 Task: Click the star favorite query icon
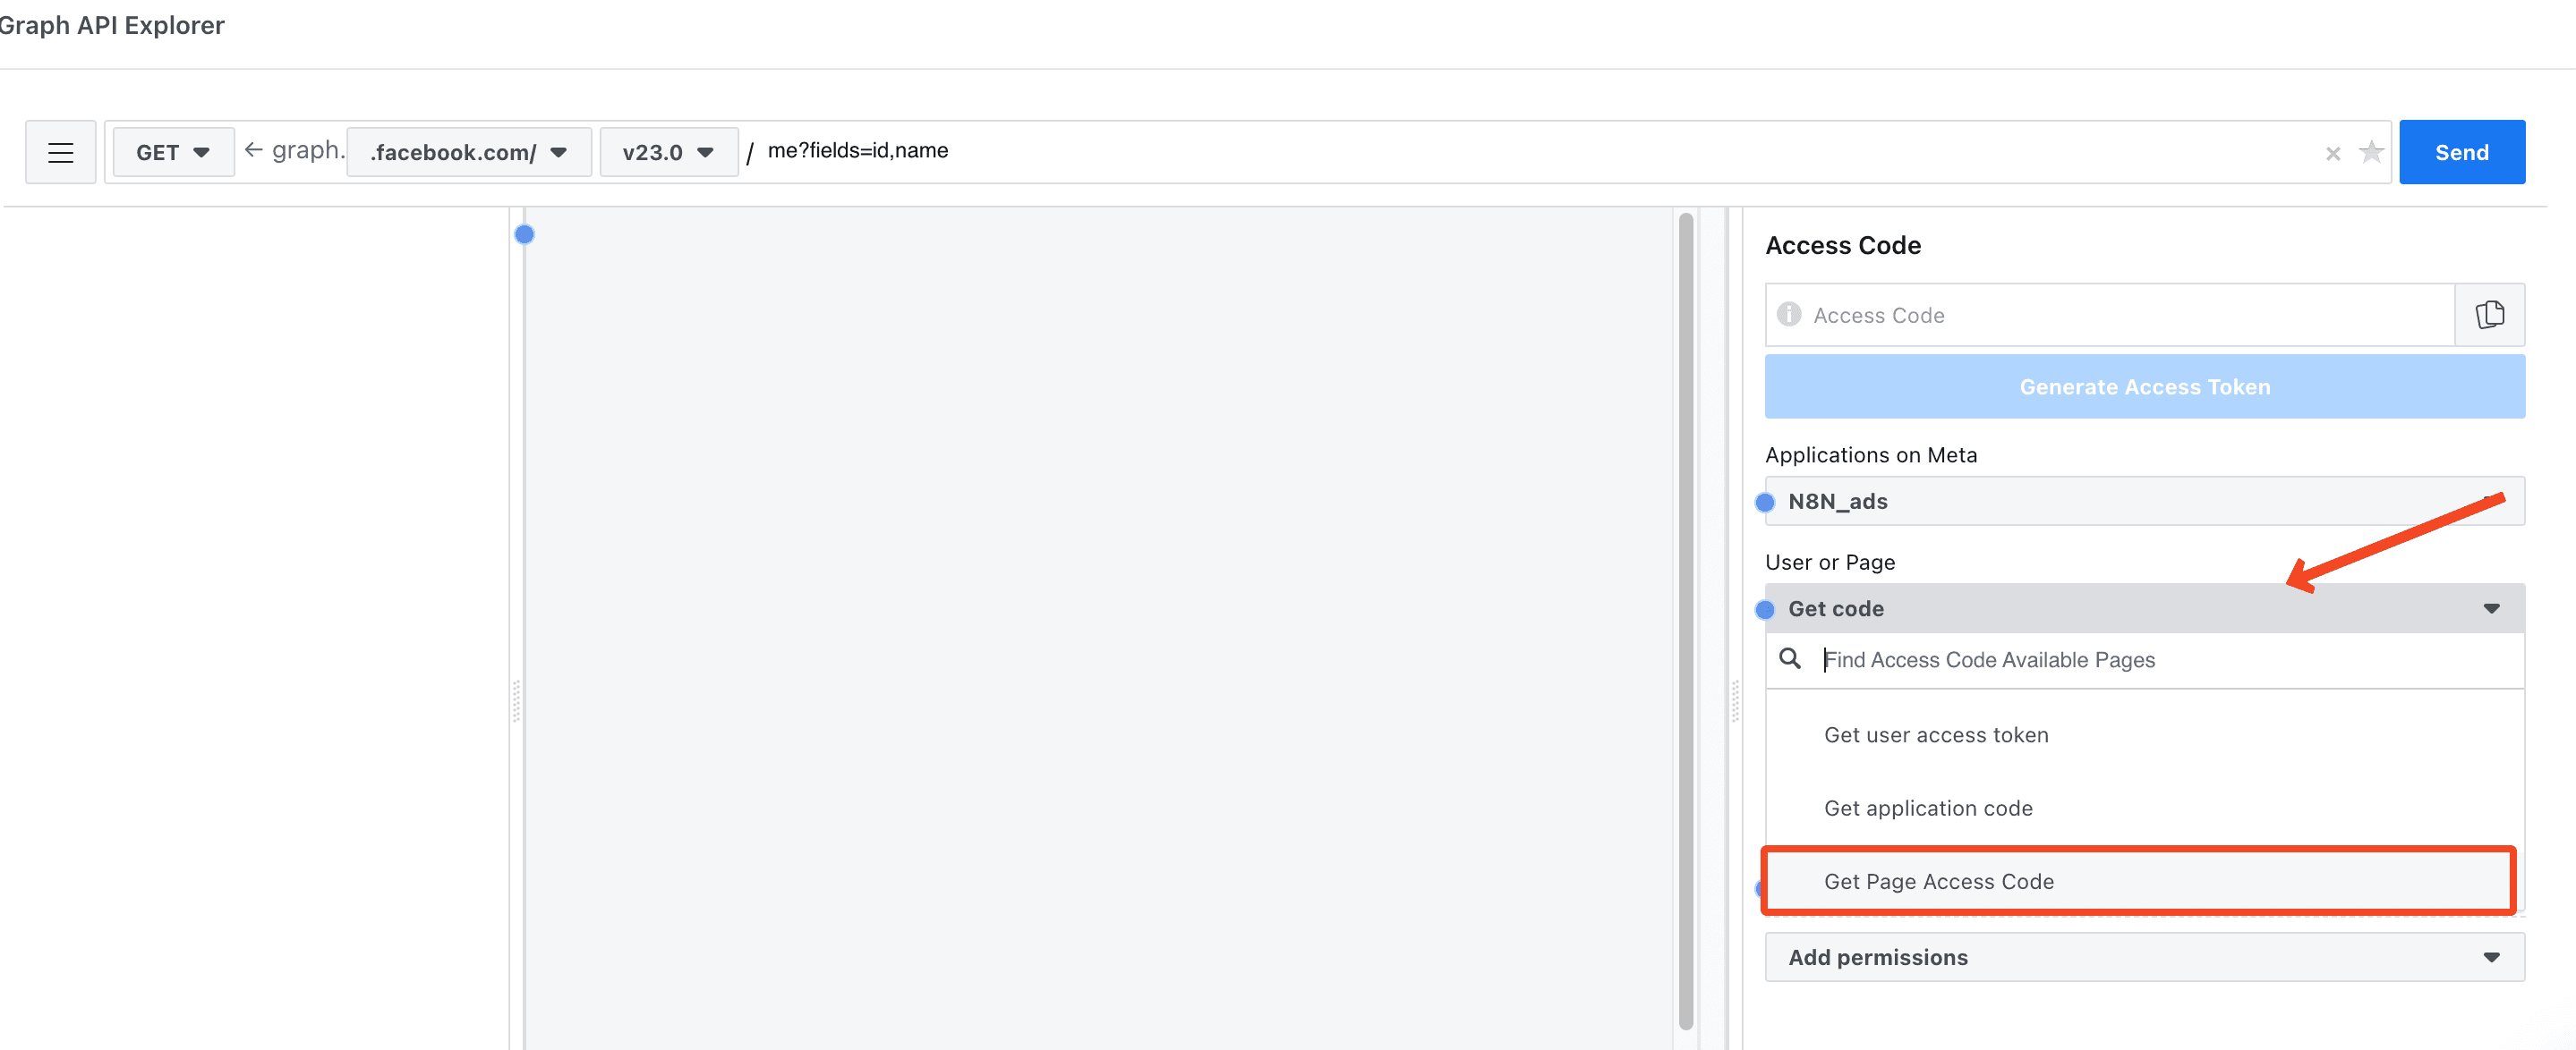[x=2370, y=152]
